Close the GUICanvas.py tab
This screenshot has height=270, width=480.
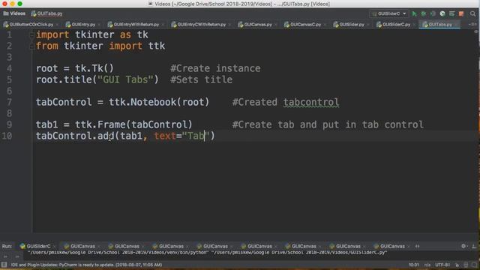[275, 25]
